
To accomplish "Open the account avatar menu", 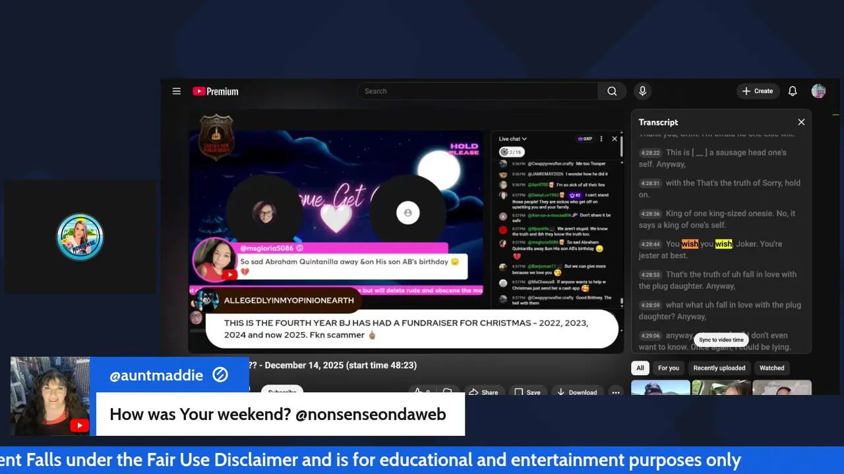I will click(818, 92).
